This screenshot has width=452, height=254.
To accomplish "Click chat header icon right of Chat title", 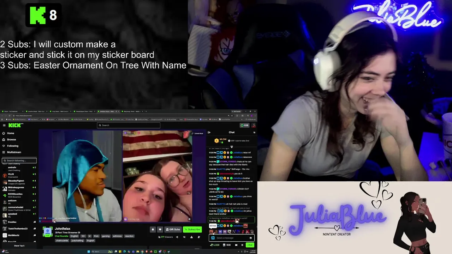I will [x=254, y=132].
